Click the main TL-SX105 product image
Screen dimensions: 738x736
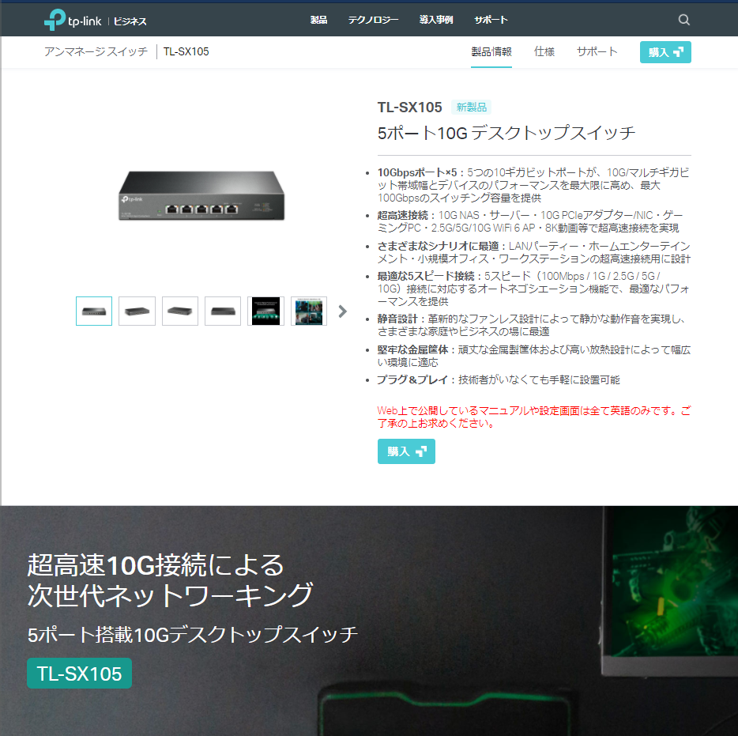coord(201,195)
